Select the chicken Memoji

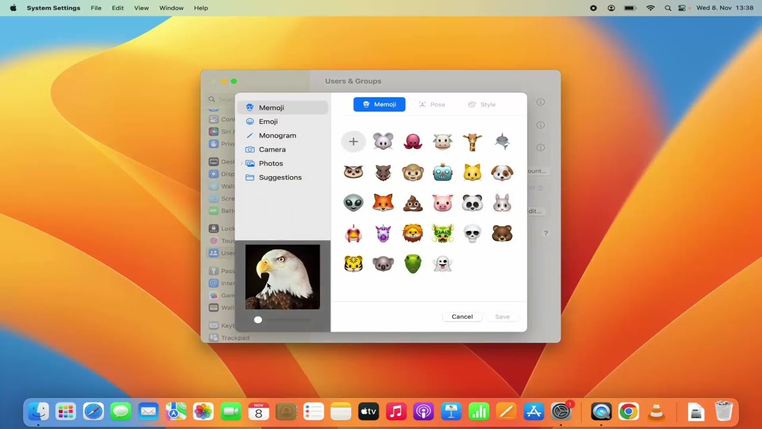353,233
